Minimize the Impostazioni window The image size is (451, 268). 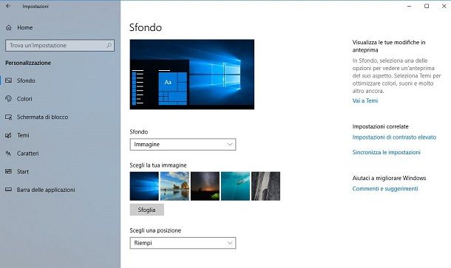point(409,6)
